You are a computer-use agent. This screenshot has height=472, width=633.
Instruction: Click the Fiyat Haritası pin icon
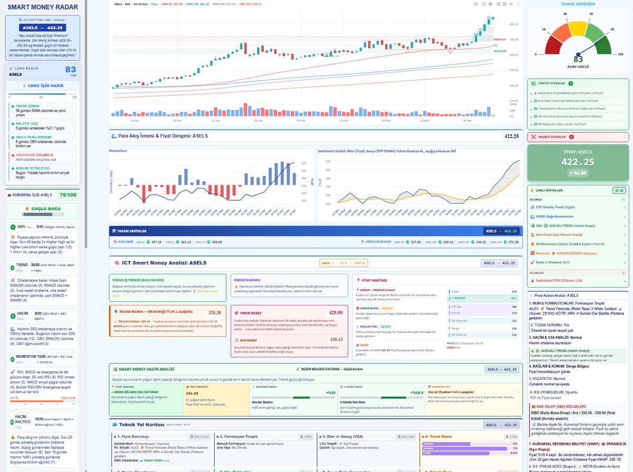[x=359, y=280]
